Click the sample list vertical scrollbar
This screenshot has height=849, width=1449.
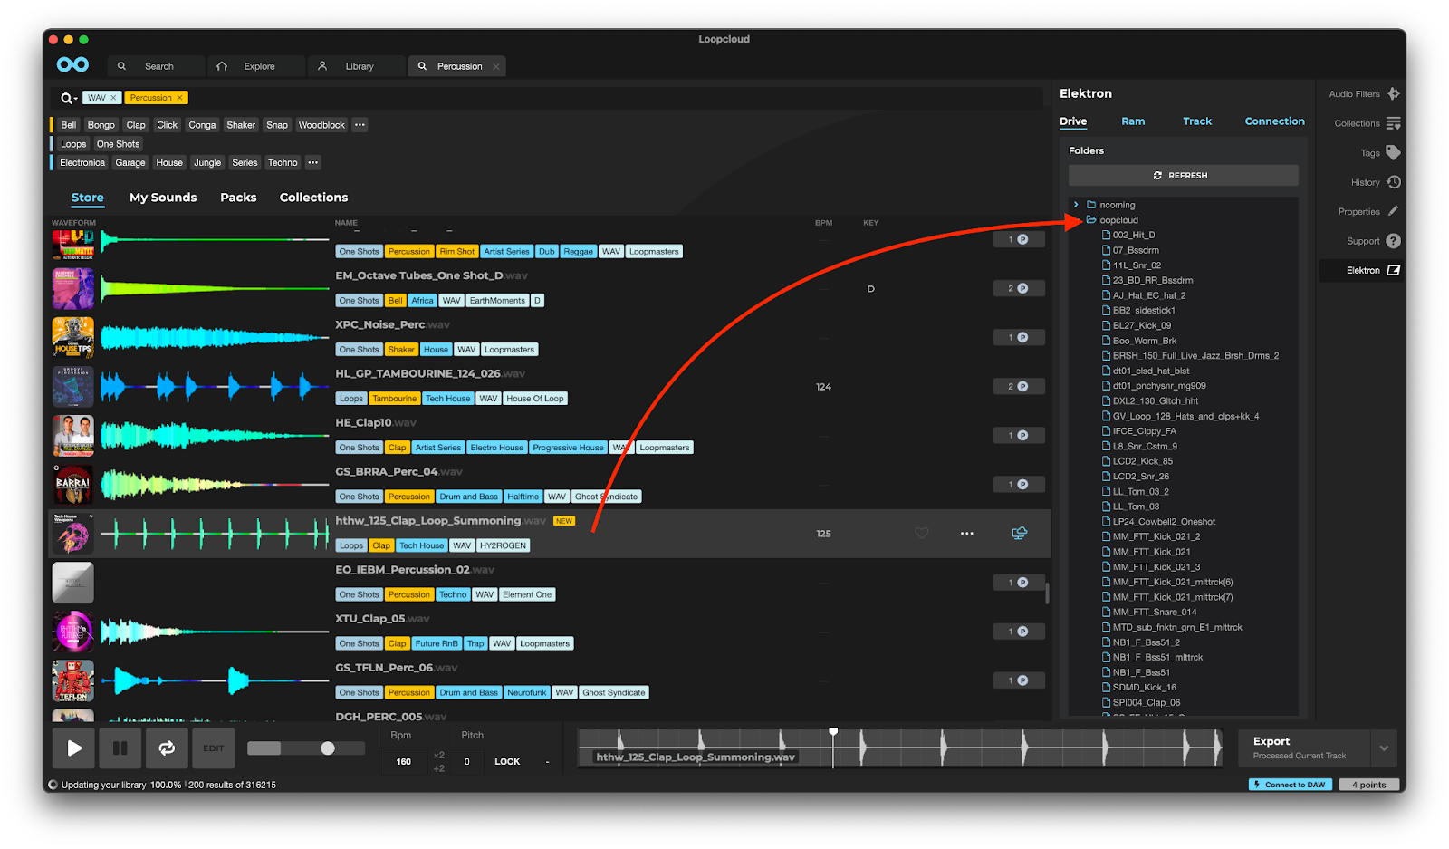1048,593
